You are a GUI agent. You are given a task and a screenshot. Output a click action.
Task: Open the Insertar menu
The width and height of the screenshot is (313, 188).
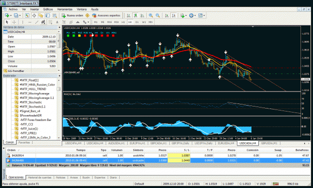click(x=35, y=9)
